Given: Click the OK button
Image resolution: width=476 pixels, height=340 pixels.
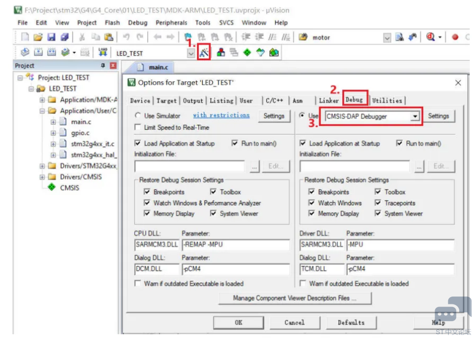Looking at the screenshot, I should point(239,322).
